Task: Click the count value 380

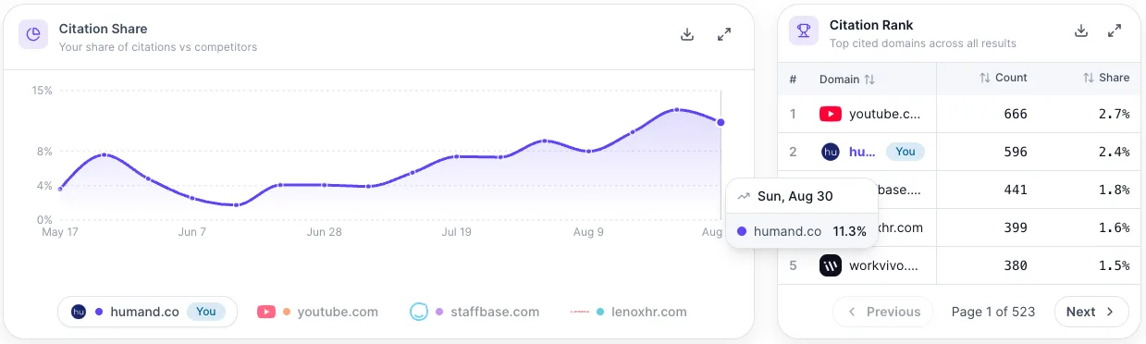Action: [x=1016, y=265]
